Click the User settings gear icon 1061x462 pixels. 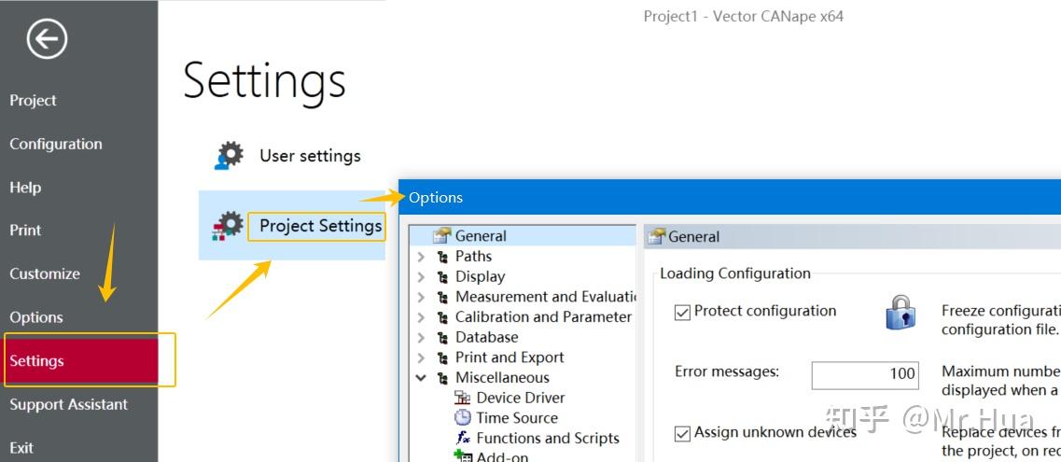coord(229,156)
